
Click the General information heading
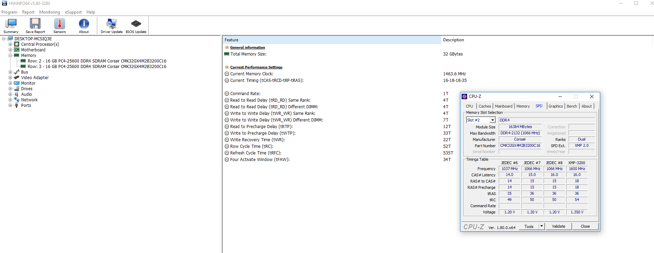(247, 48)
